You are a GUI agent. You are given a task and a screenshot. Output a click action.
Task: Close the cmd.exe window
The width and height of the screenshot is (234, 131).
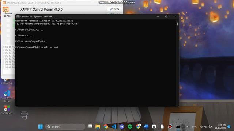click(175, 17)
